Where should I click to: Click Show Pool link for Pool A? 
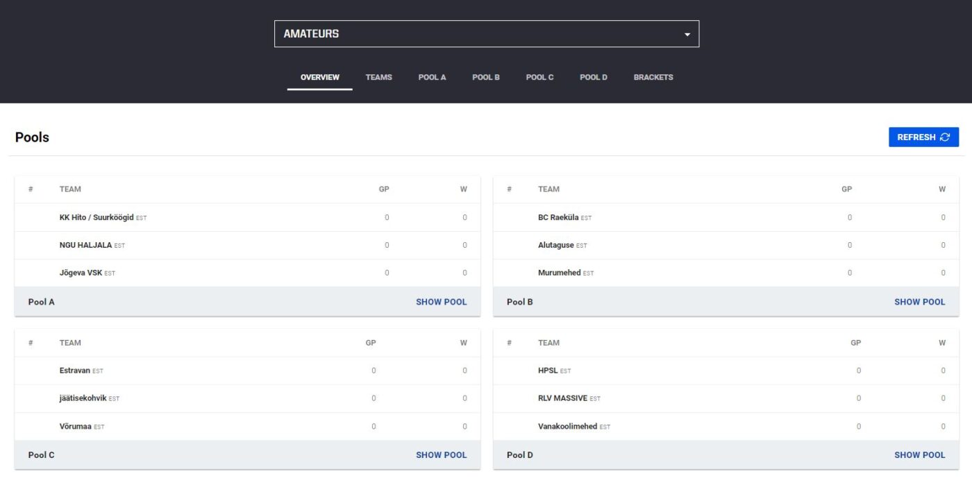click(441, 302)
